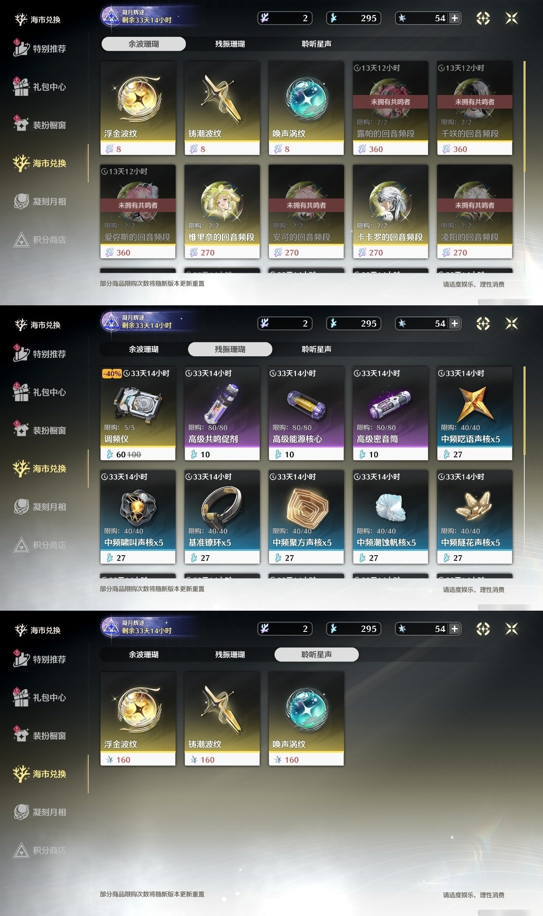This screenshot has width=543, height=916.
Task: Select the 中频呓语声核x5 orange star item
Action: [x=475, y=413]
